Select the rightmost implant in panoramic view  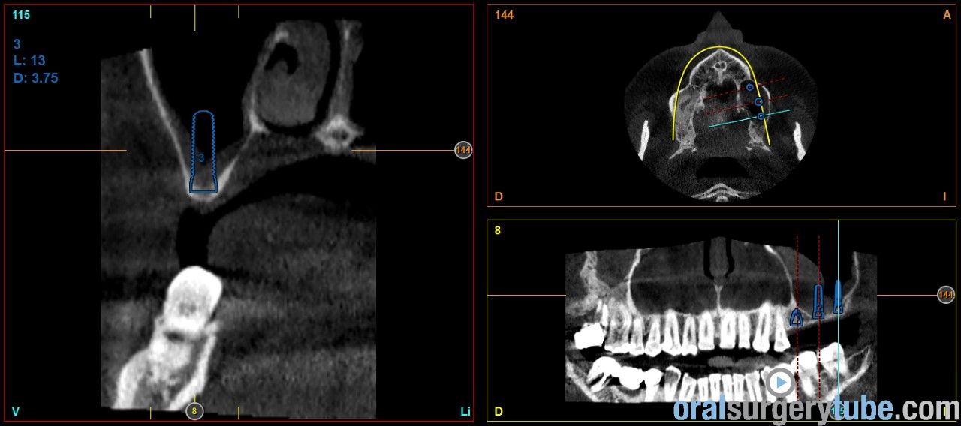(838, 297)
